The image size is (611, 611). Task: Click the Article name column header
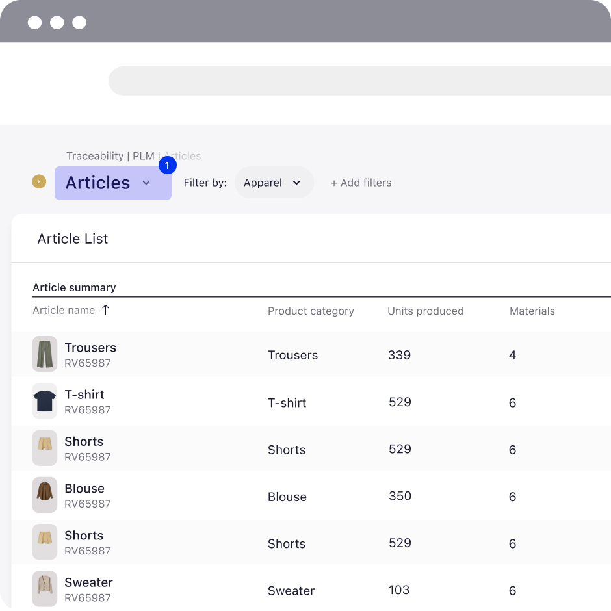coord(64,311)
